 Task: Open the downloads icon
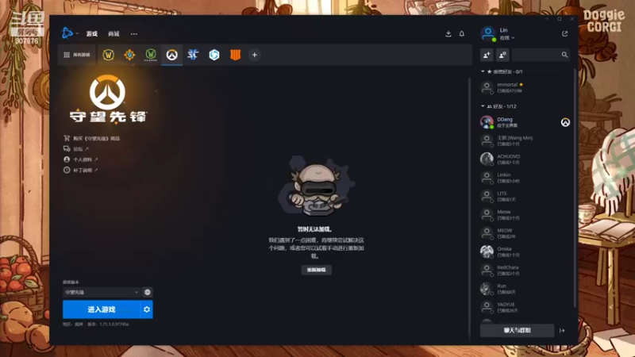tap(448, 33)
